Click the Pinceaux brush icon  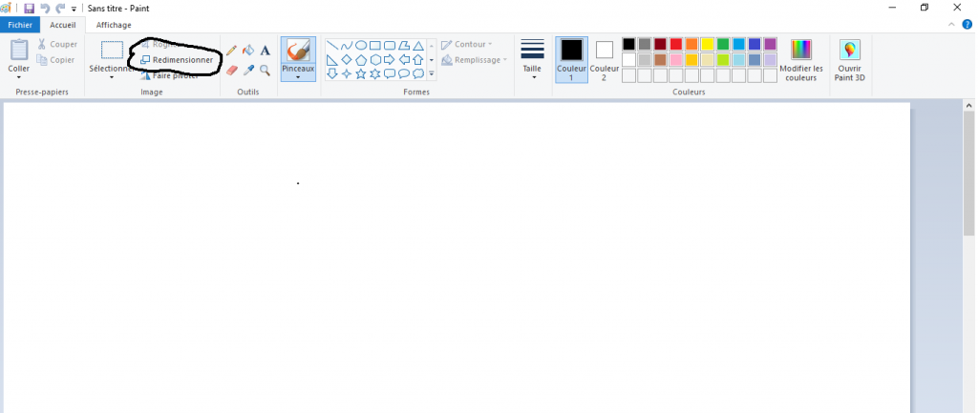click(x=298, y=51)
